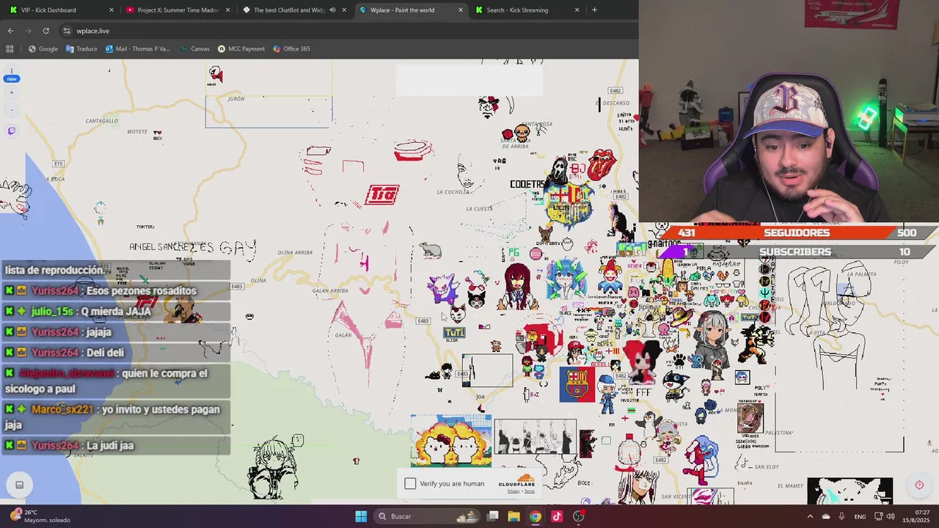
Task: Close the VIP - Kick Dashboard tab
Action: pos(112,10)
